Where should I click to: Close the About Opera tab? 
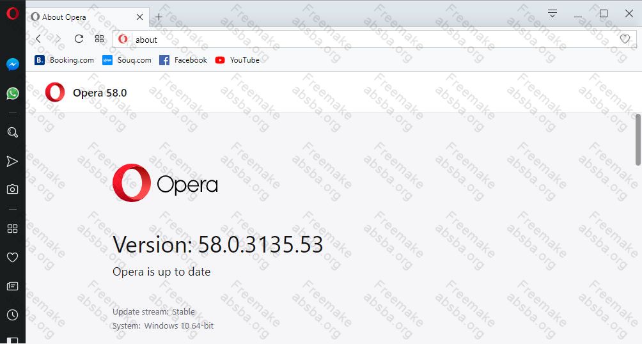(x=139, y=17)
